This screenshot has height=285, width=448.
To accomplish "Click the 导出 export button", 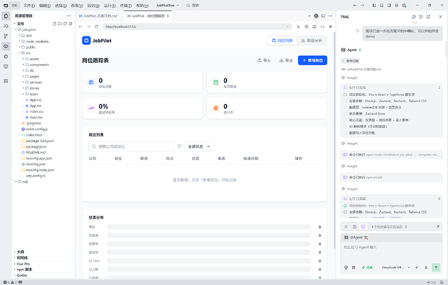I will click(x=286, y=60).
